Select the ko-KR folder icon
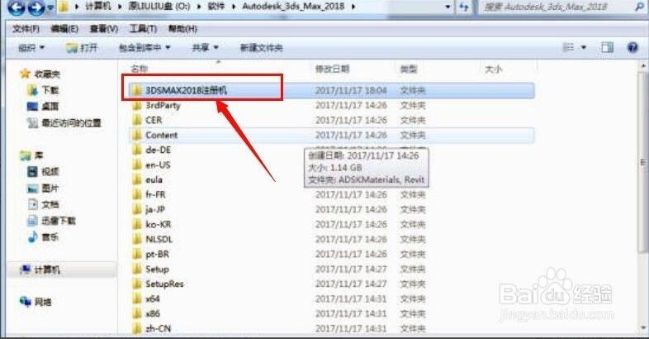Image resolution: width=649 pixels, height=339 pixels. 137,225
